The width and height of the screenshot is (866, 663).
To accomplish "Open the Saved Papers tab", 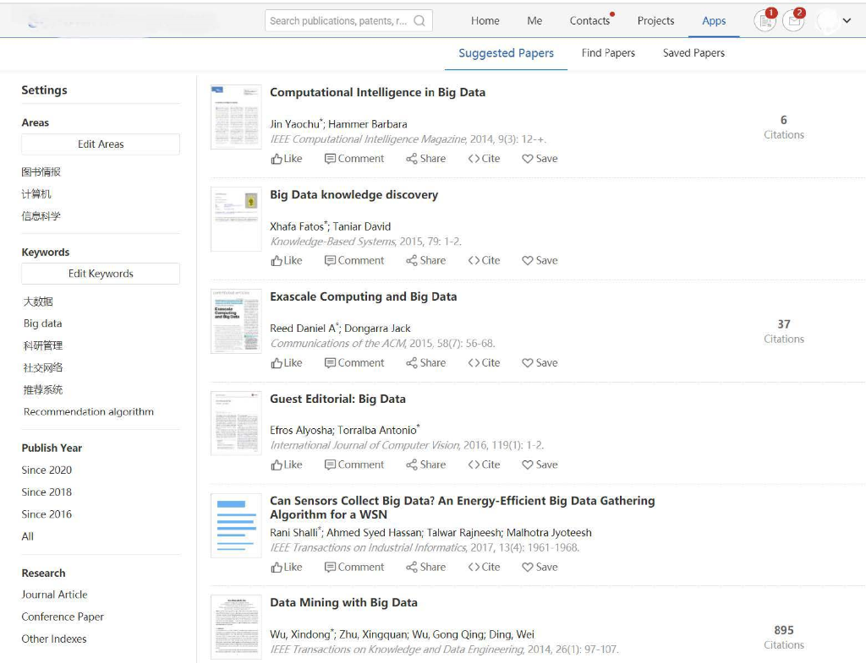I will point(693,53).
